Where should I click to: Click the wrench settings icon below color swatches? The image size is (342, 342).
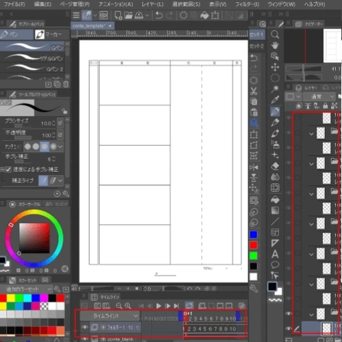254,289
